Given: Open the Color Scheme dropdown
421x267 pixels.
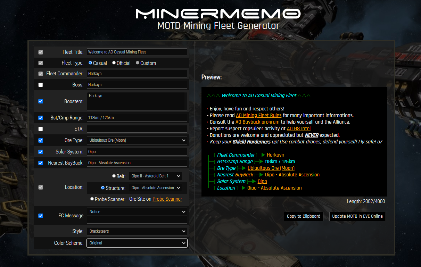Looking at the screenshot, I should point(137,243).
